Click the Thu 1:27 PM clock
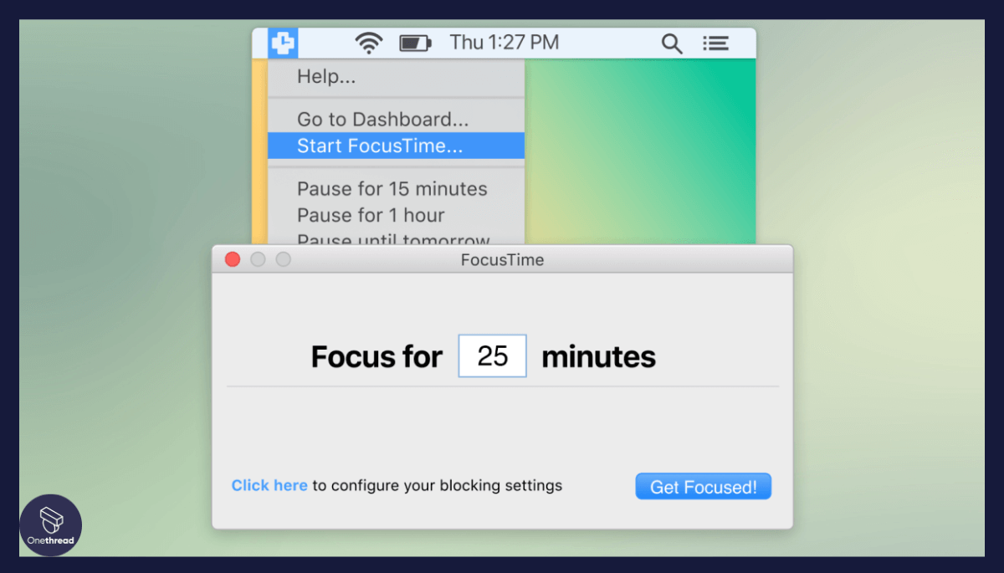This screenshot has height=573, width=1004. coord(504,42)
